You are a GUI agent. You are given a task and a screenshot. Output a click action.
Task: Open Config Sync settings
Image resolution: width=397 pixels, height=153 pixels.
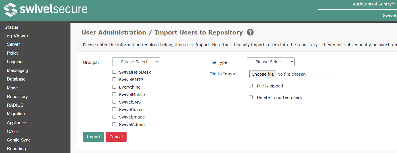(x=19, y=140)
